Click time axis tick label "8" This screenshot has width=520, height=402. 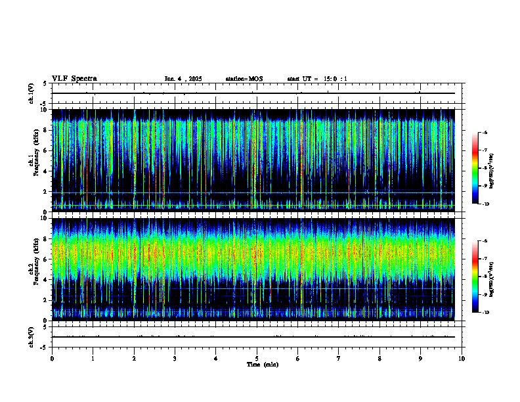click(379, 359)
